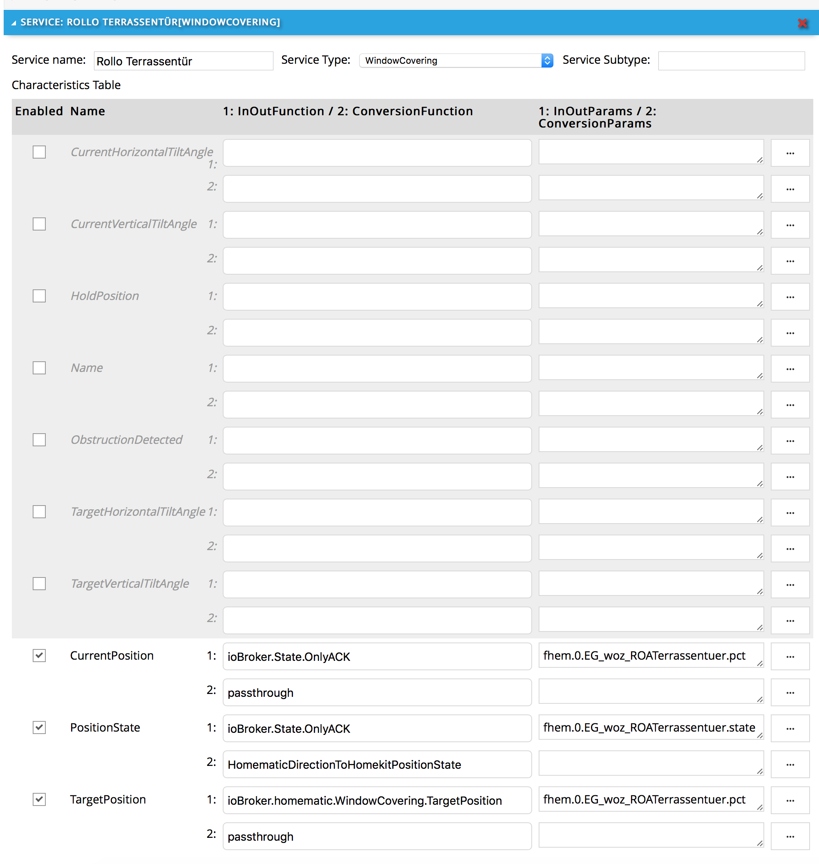Collapse the service header triangle
This screenshot has width=819, height=864.
coord(14,23)
